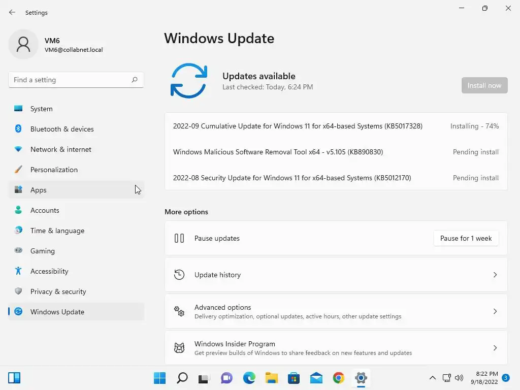The width and height of the screenshot is (520, 390).
Task: Click the Gaming controller icon
Action: pos(18,250)
